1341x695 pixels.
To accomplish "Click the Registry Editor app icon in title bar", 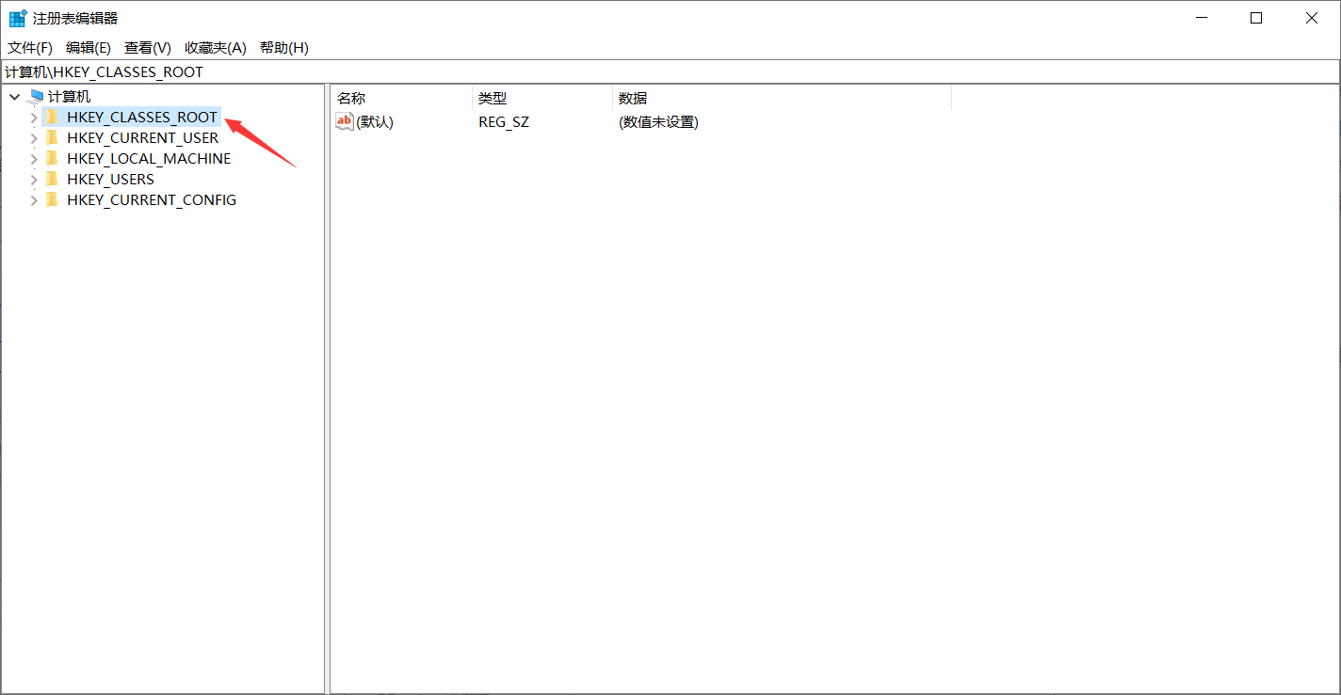I will click(x=18, y=18).
